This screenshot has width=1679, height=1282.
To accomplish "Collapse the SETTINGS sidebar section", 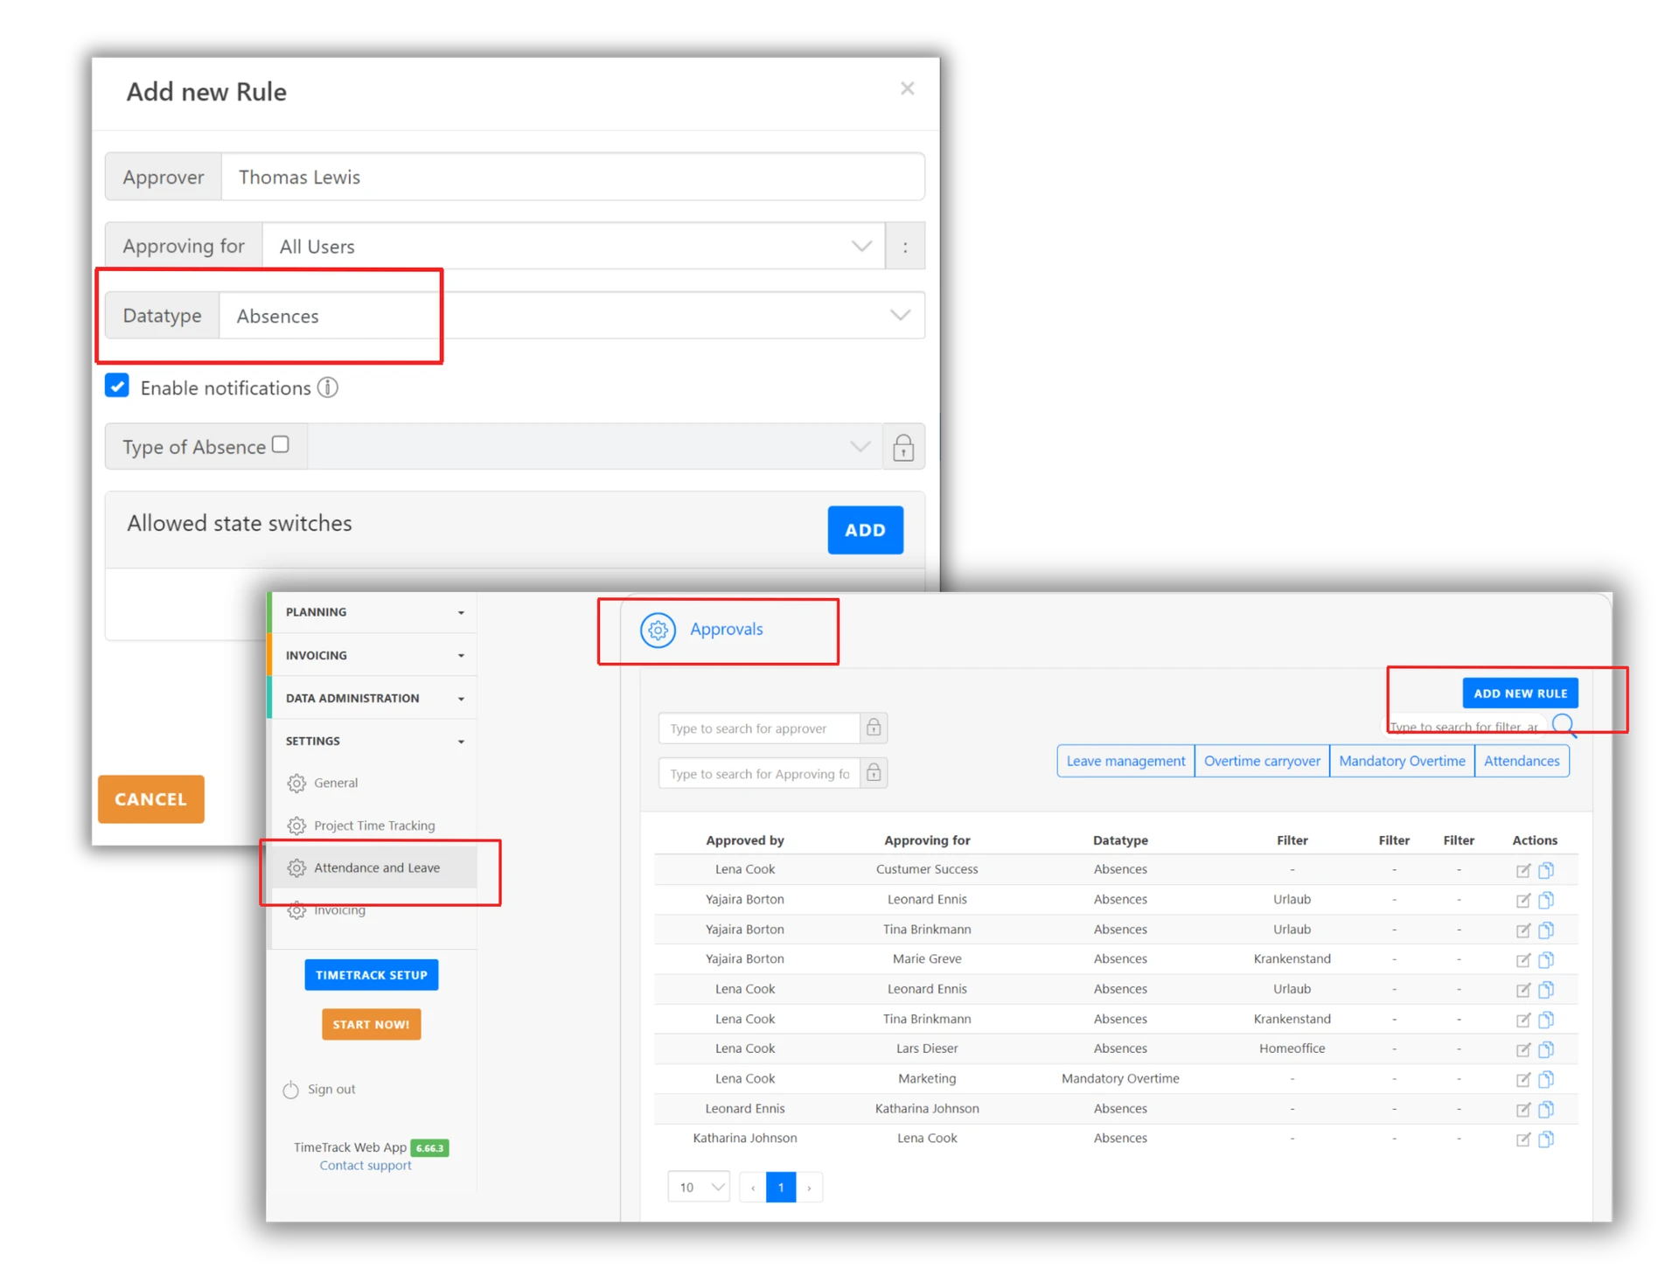I will 374,742.
